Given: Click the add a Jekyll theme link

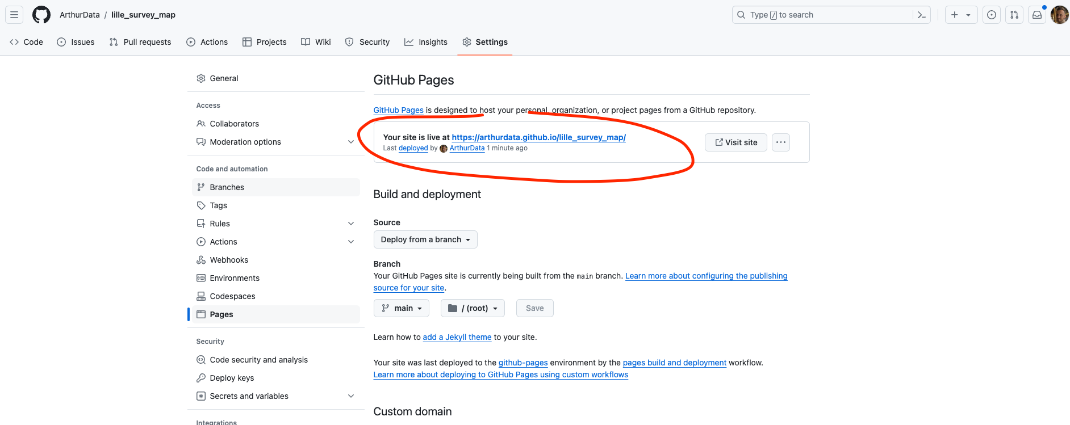Looking at the screenshot, I should click(457, 337).
